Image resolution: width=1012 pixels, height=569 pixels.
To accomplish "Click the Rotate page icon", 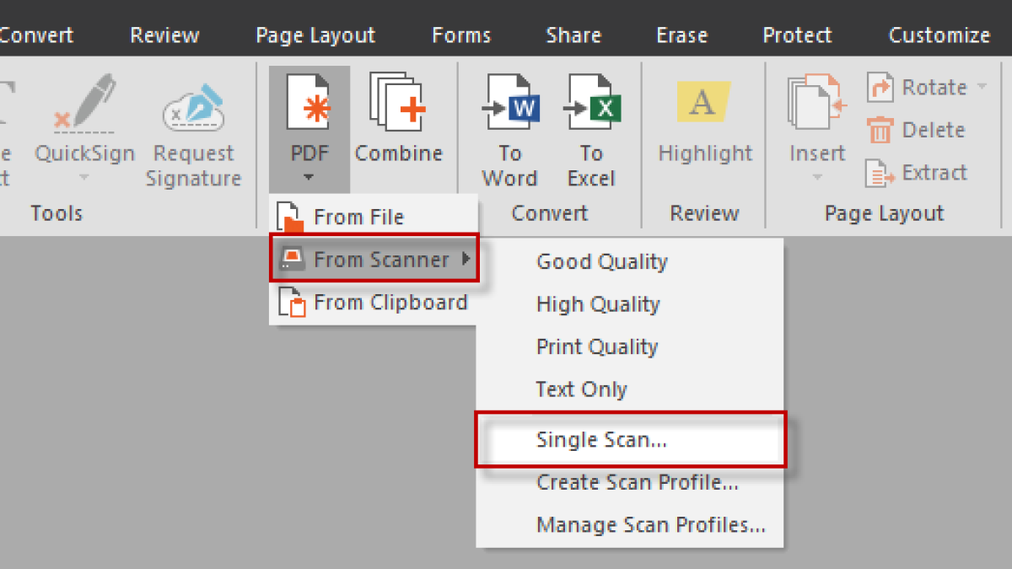I will point(880,87).
